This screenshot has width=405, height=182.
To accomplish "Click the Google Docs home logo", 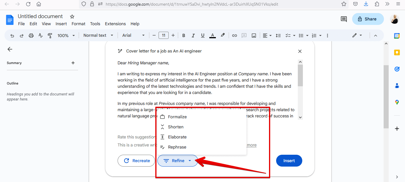I will tap(10, 20).
